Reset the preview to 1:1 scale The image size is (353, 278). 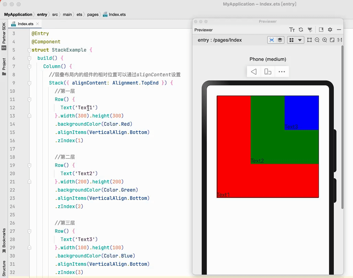[340, 40]
